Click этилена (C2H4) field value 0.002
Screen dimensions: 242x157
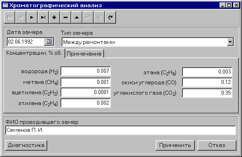click(86, 103)
